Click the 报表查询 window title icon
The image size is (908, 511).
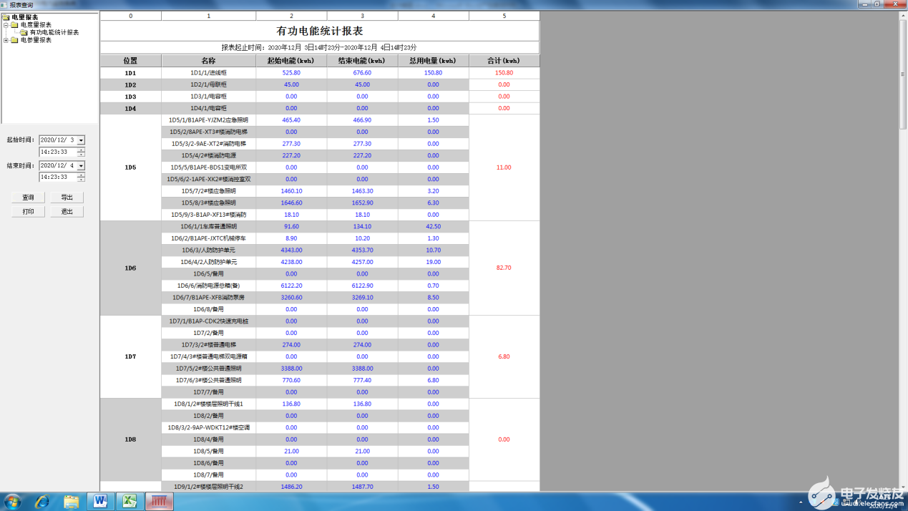[x=4, y=4]
